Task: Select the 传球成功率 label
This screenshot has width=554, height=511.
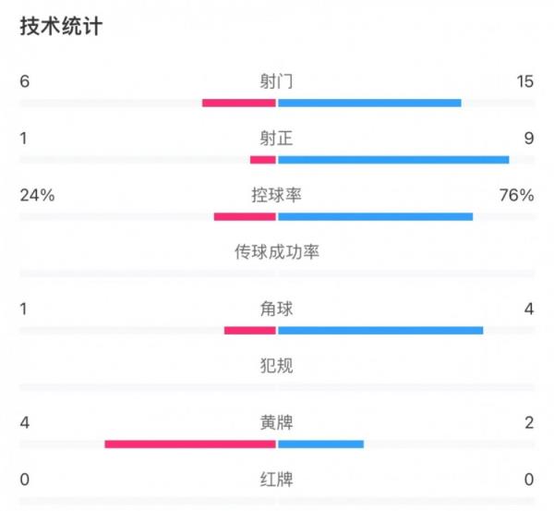Action: [x=277, y=251]
